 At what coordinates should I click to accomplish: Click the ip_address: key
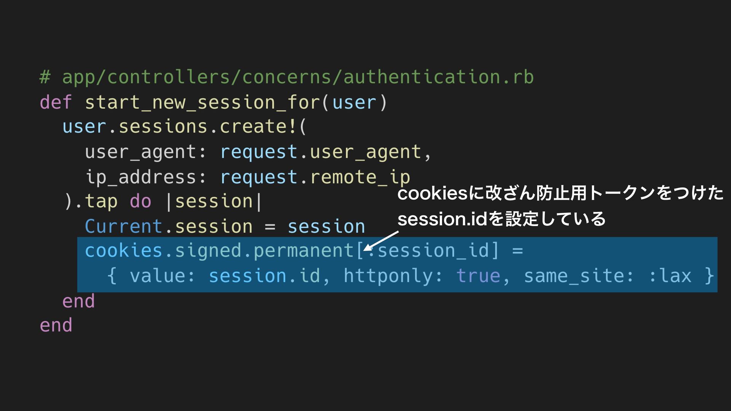click(145, 177)
